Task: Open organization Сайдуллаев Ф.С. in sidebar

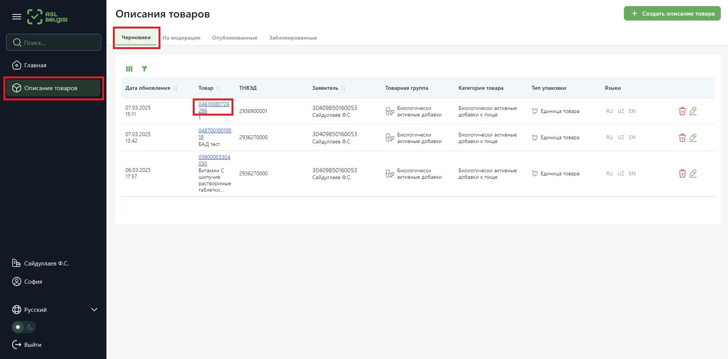Action: click(40, 263)
